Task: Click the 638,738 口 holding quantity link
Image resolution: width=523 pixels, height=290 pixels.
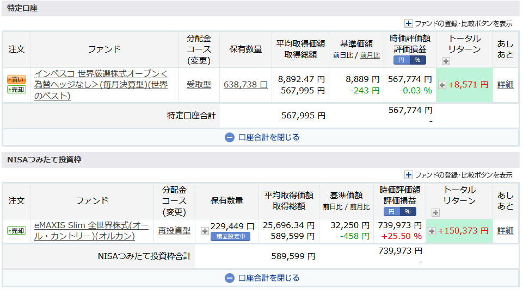Action: tap(245, 85)
